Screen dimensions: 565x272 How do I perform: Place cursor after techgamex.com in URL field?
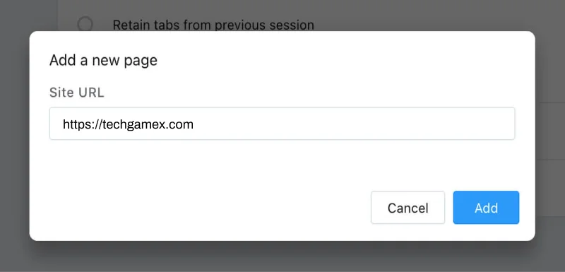tap(194, 124)
